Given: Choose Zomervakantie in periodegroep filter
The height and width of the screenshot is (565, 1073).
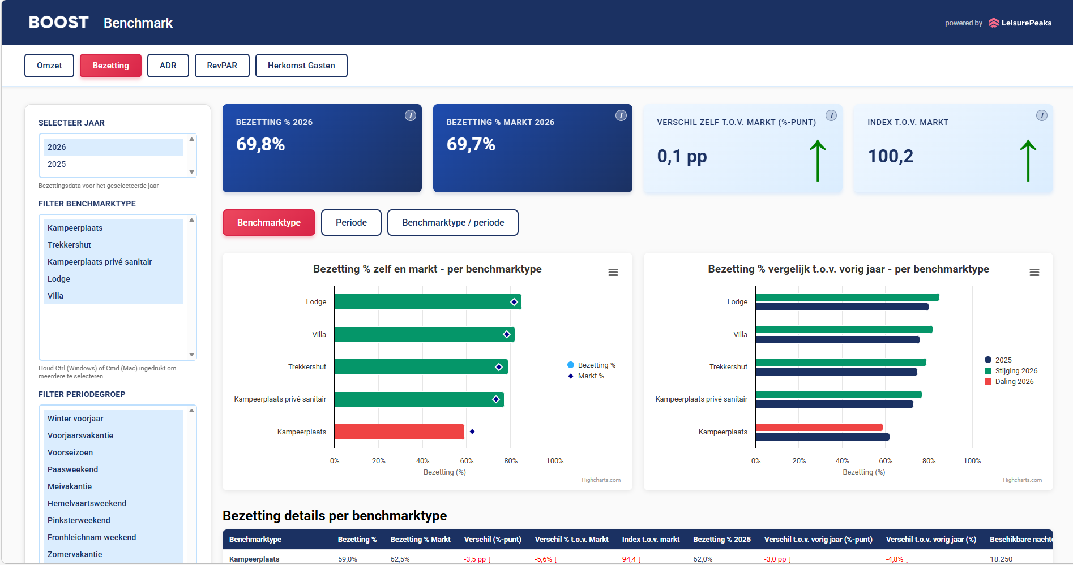Looking at the screenshot, I should pos(75,554).
